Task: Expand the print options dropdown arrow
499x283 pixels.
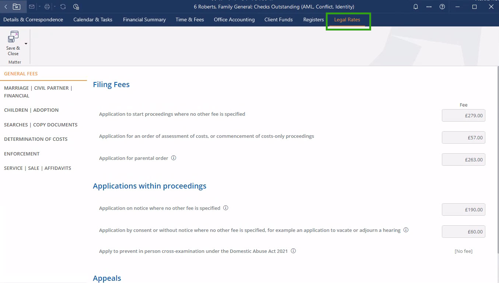Action: (x=55, y=7)
